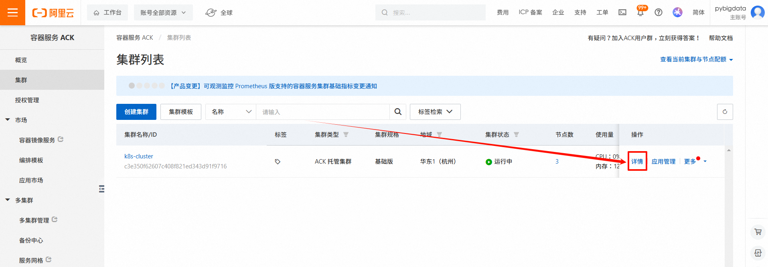Open the Prometheus product change notice
Screen dimensions: 768x267
273,86
